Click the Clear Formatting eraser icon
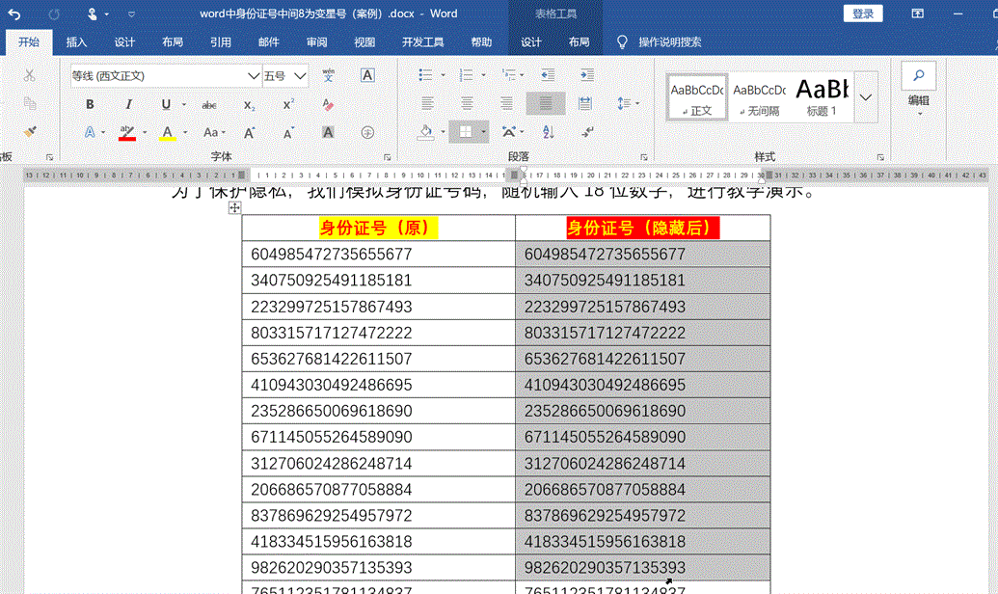The image size is (998, 594). (x=328, y=104)
